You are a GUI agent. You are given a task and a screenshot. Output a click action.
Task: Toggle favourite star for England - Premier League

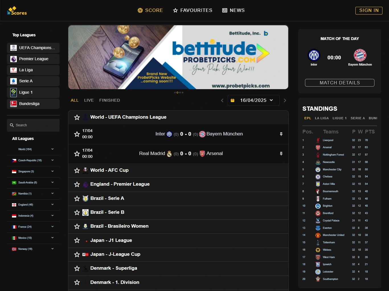coord(77,185)
